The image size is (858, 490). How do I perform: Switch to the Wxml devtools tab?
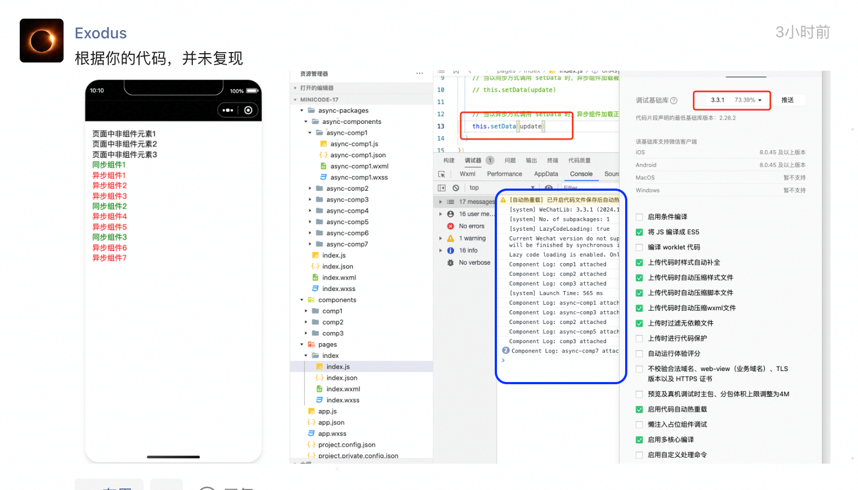click(x=467, y=174)
